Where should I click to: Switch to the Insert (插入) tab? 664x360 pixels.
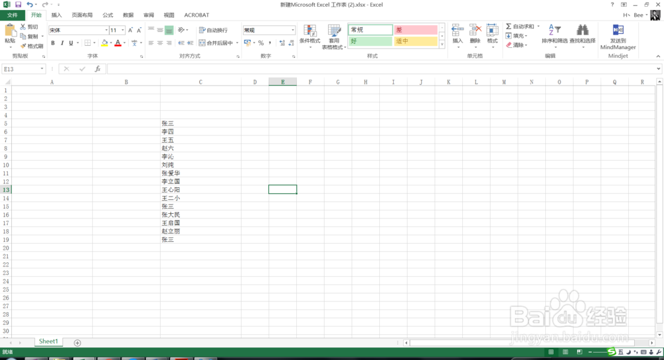(x=56, y=15)
